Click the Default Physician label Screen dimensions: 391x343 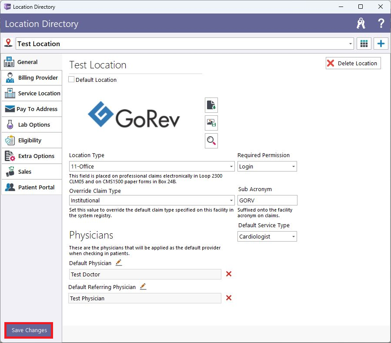(x=90, y=263)
